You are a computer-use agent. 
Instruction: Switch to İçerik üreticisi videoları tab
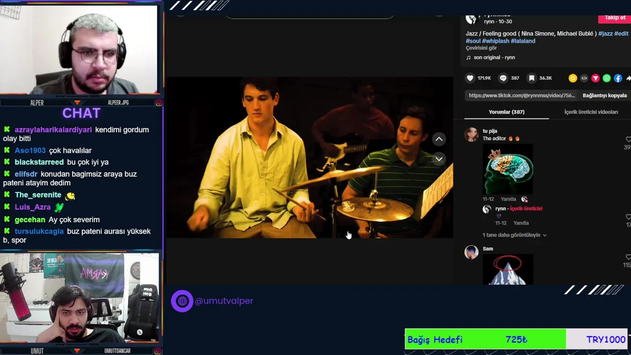(x=591, y=112)
